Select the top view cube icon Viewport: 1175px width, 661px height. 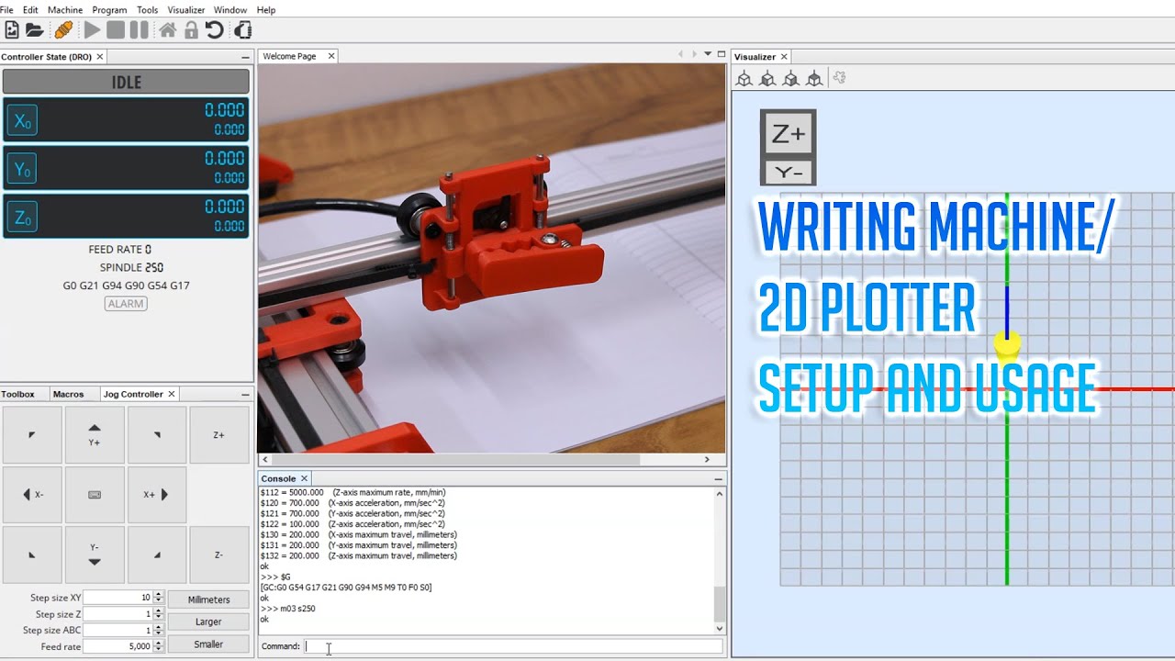point(814,78)
